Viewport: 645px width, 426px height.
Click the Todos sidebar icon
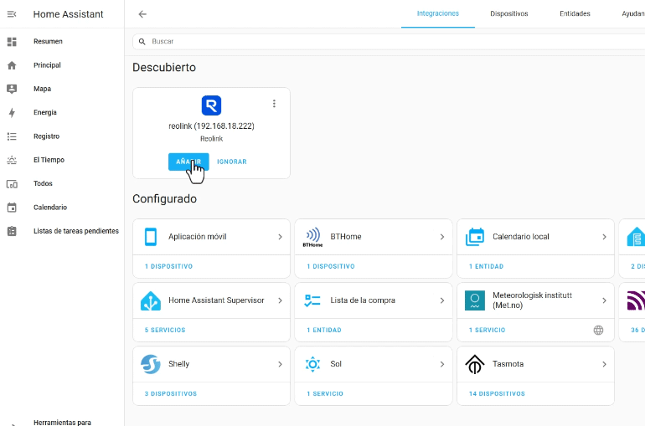click(x=12, y=184)
